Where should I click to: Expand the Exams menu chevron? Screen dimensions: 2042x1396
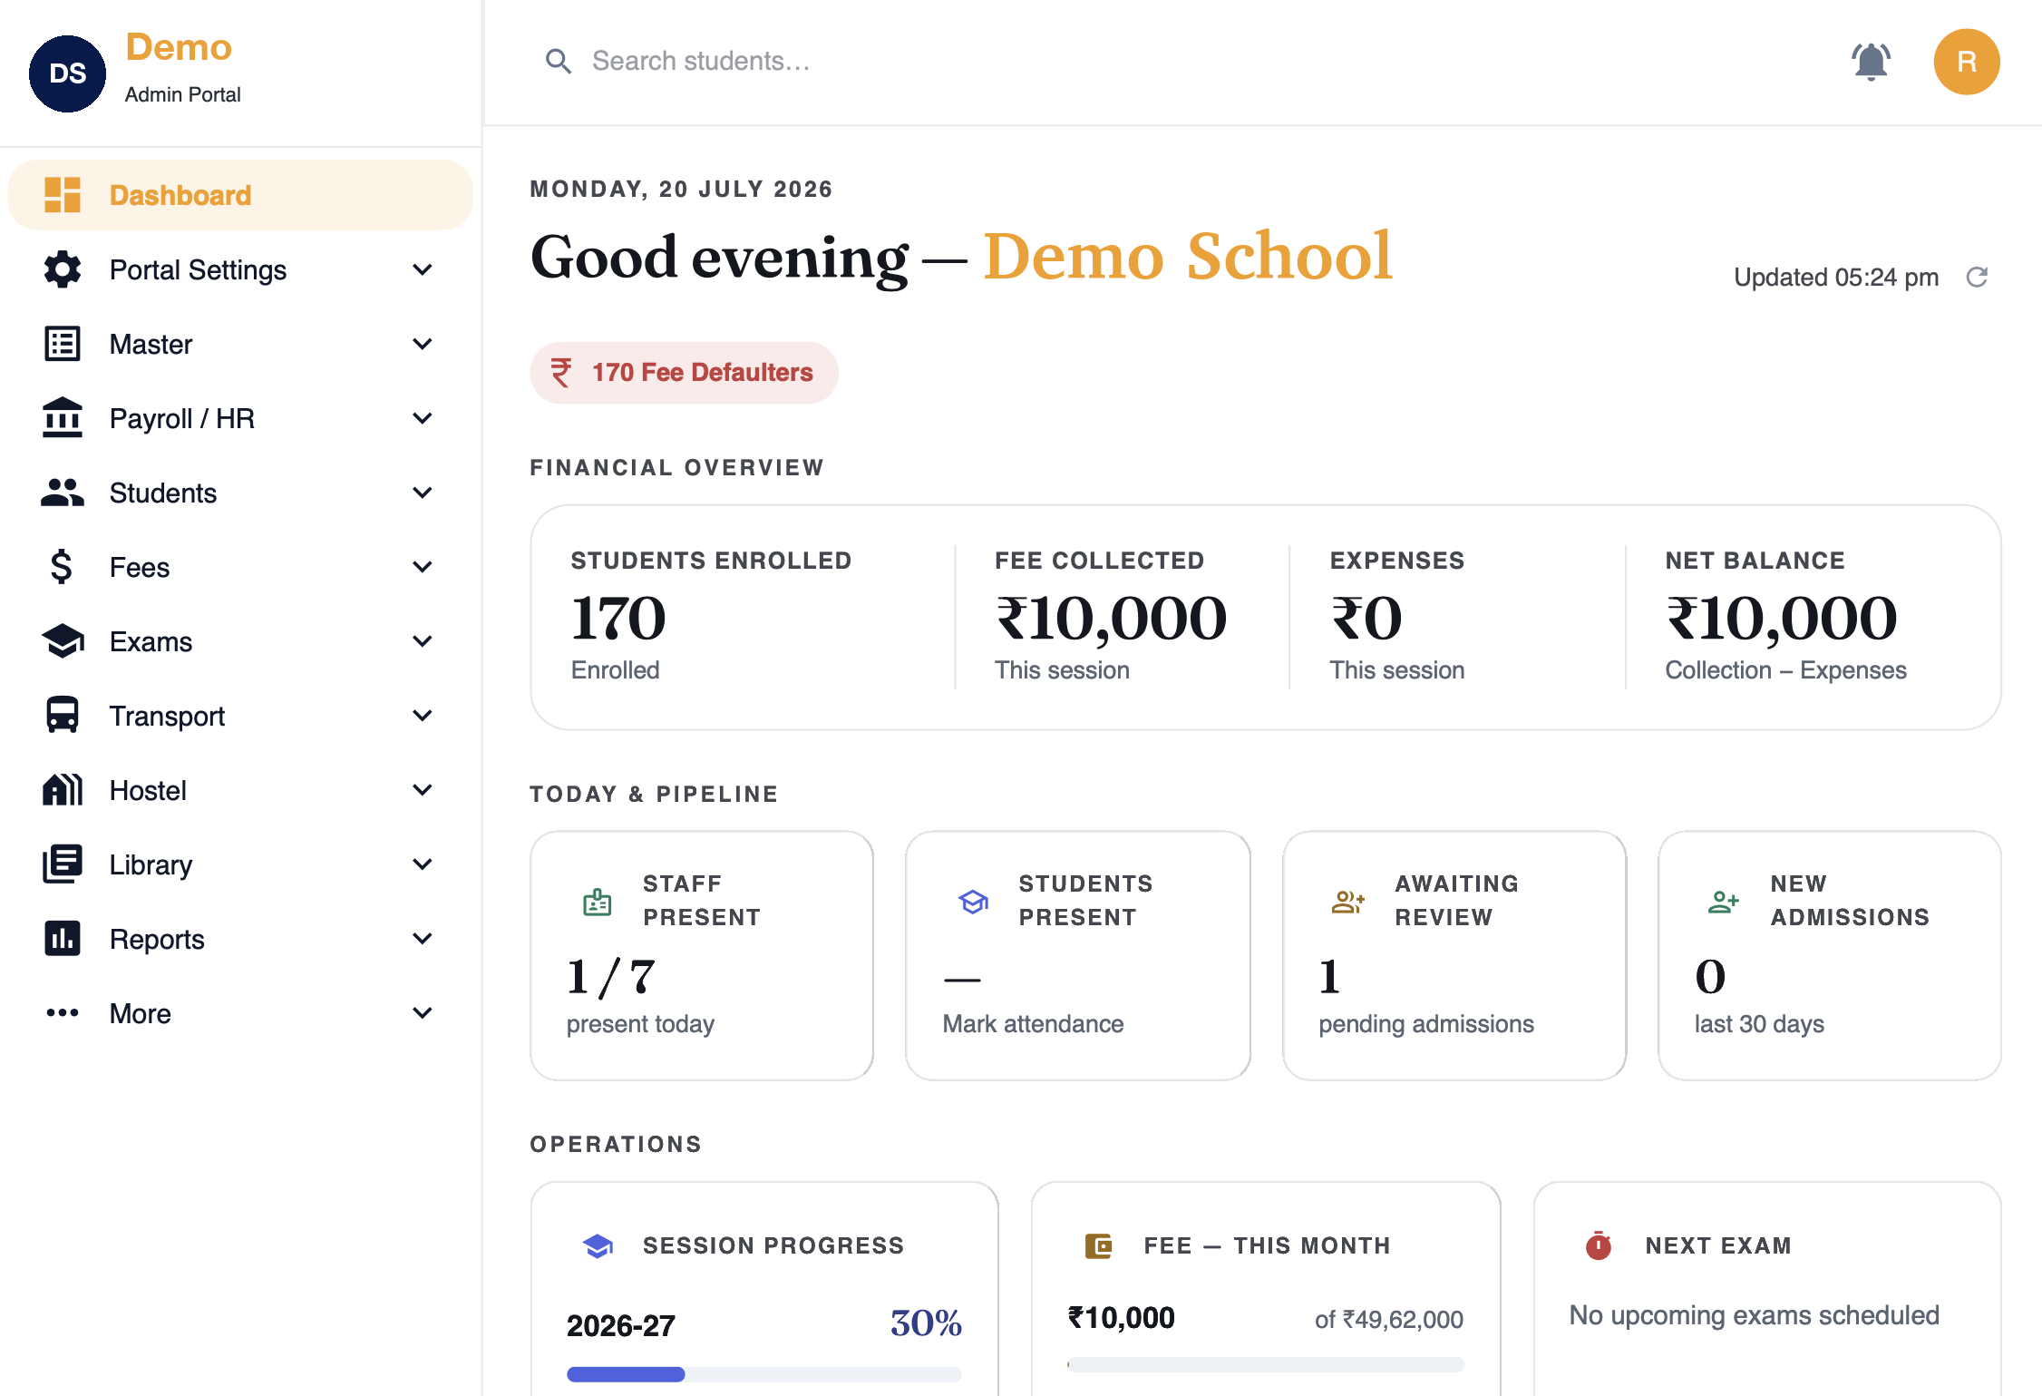[423, 641]
